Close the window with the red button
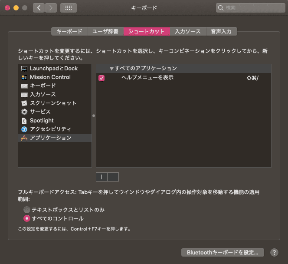This screenshot has width=288, height=264. pyautogui.click(x=7, y=8)
